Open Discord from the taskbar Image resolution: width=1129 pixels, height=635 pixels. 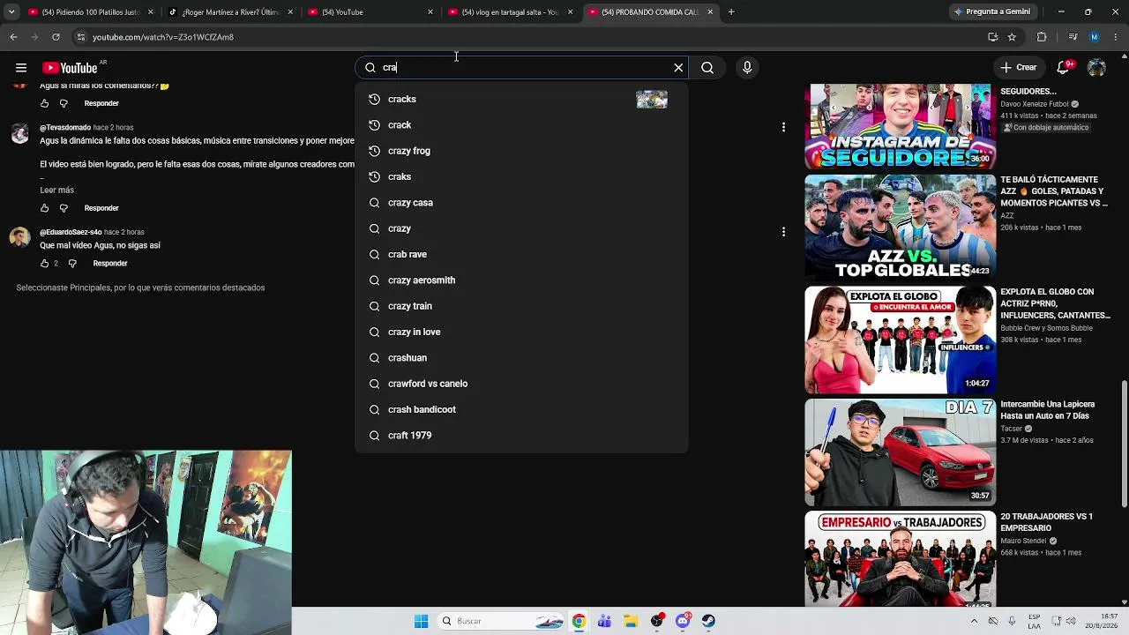point(683,621)
